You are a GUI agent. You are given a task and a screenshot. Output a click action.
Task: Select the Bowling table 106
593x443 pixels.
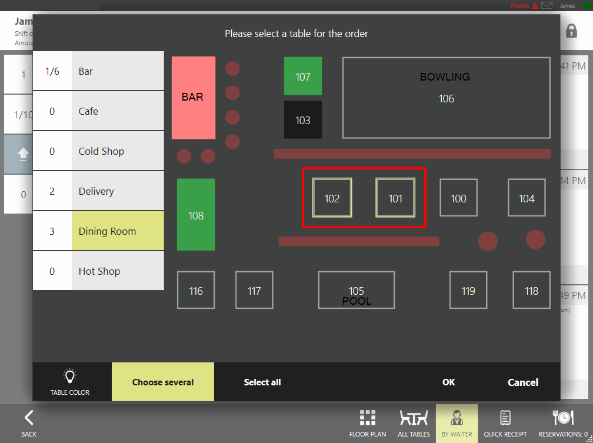(x=446, y=98)
